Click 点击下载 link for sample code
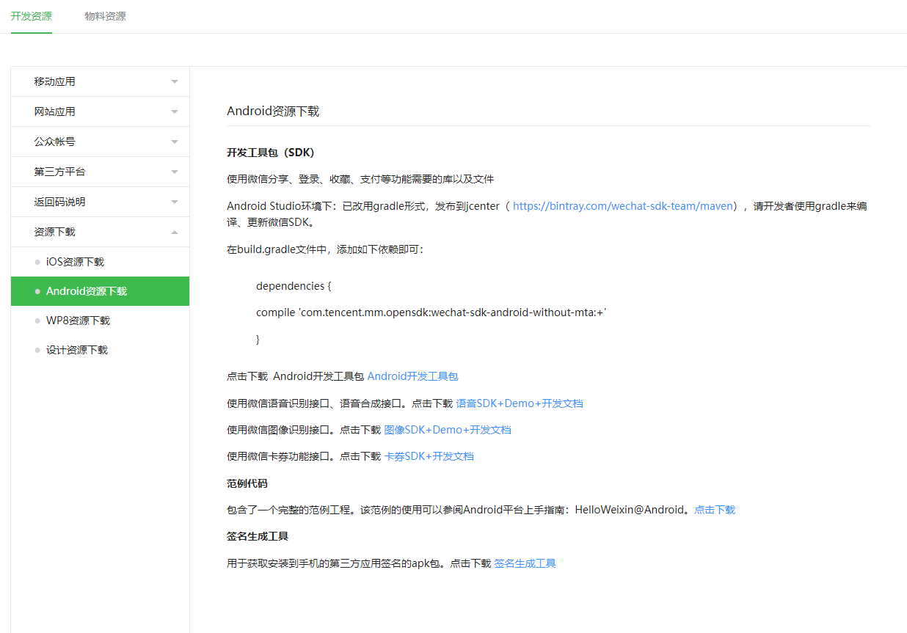Screen dimensions: 907x633 coord(715,510)
